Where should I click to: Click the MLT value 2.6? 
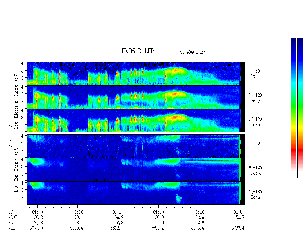(x=201, y=223)
